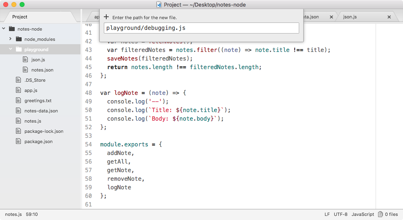The width and height of the screenshot is (403, 220).
Task: Click the notes.js filename in status bar
Action: tap(13, 214)
